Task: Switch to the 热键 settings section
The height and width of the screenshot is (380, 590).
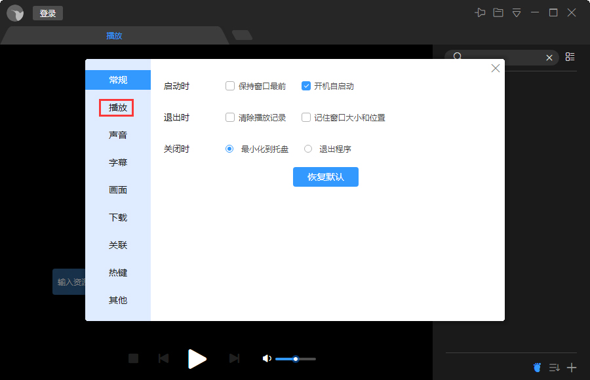Action: 117,273
